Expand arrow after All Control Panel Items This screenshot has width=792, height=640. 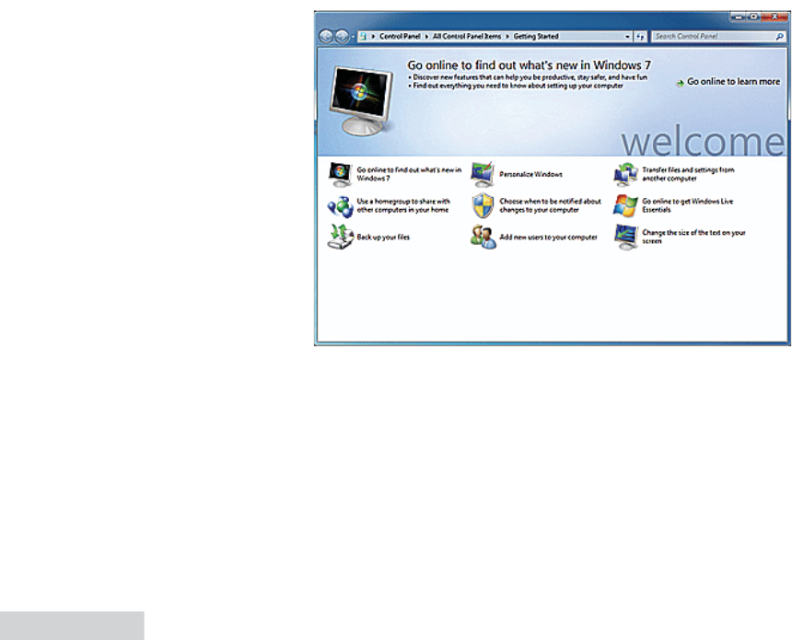click(507, 36)
